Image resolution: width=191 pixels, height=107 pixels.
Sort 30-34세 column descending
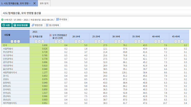[119, 41]
